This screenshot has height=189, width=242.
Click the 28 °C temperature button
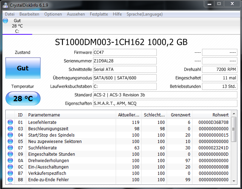(x=23, y=98)
